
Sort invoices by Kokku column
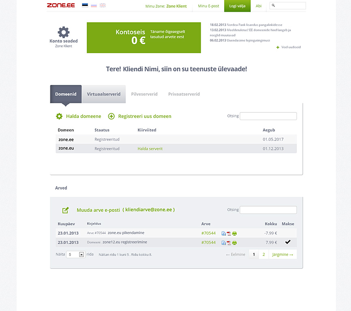point(271,224)
